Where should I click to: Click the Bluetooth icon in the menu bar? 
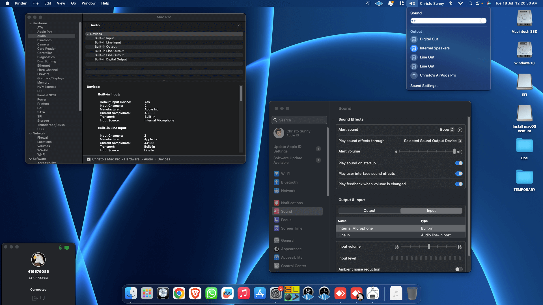pyautogui.click(x=451, y=3)
